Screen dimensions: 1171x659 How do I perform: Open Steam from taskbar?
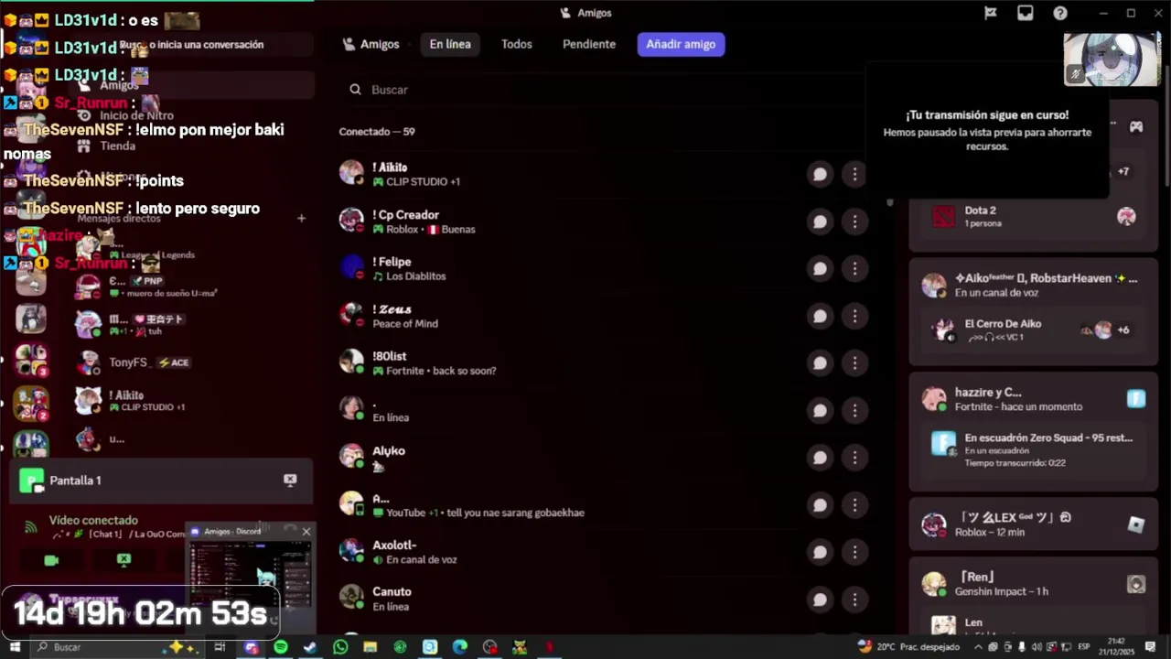click(310, 647)
